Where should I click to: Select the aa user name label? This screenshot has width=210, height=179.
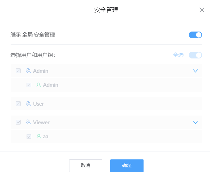[46, 136]
